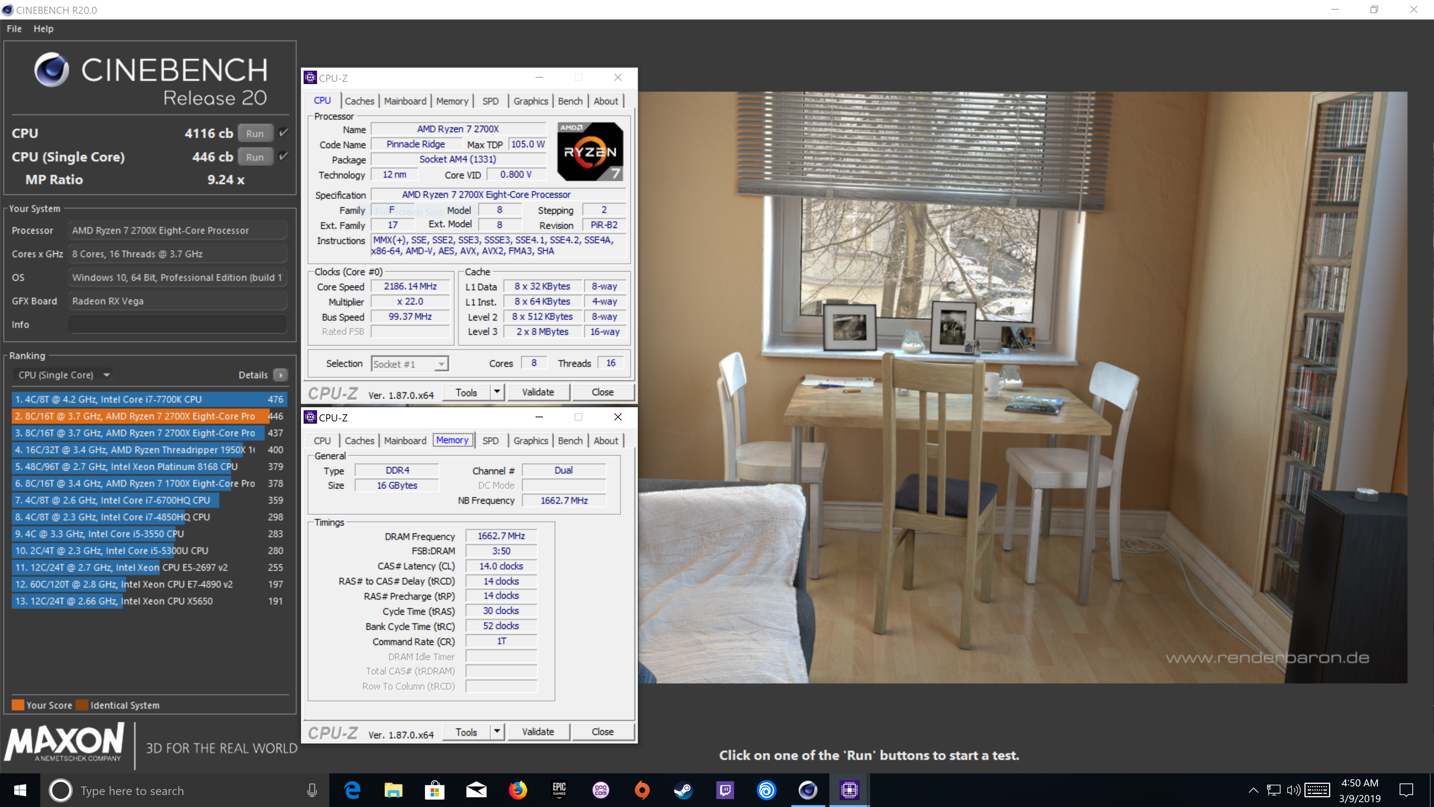Switch to CPU-Z taskbar icon
This screenshot has height=807, width=1434.
[850, 790]
